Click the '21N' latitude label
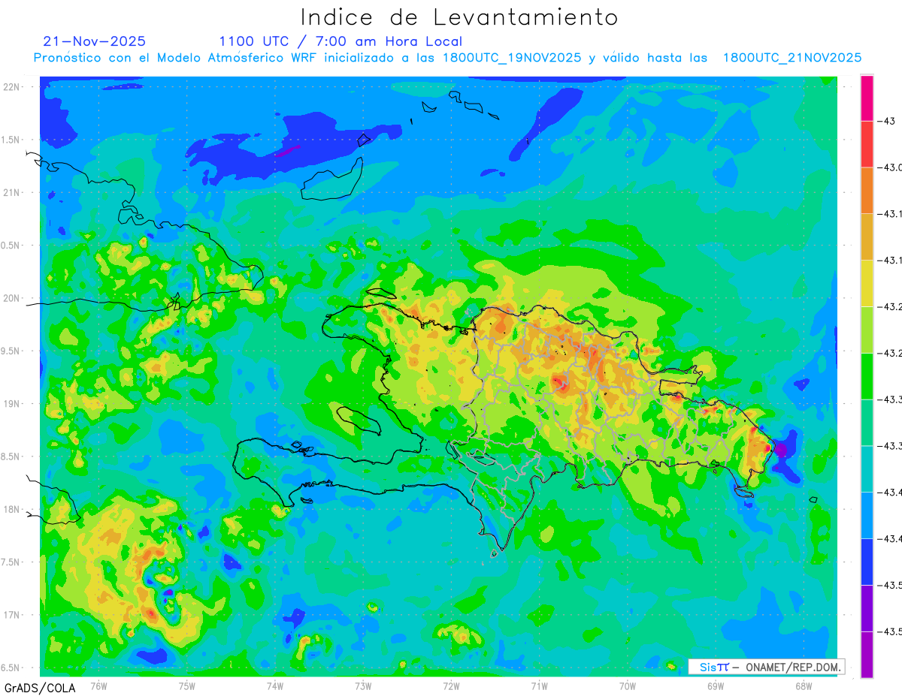Screen dimensions: 902x696 pos(11,193)
